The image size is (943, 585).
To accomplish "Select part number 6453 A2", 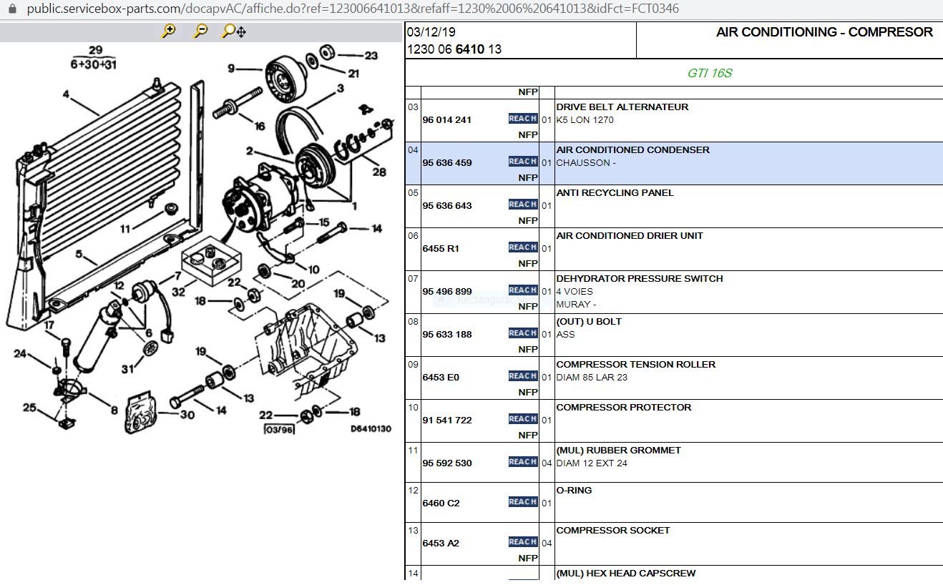I will pos(441,544).
